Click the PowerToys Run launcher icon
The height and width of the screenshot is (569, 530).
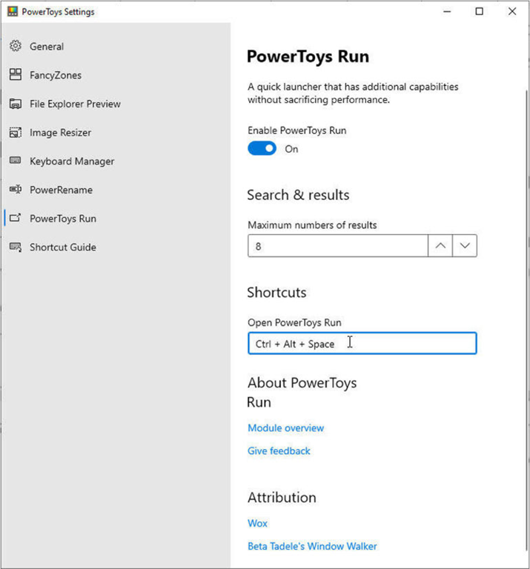[x=15, y=219]
